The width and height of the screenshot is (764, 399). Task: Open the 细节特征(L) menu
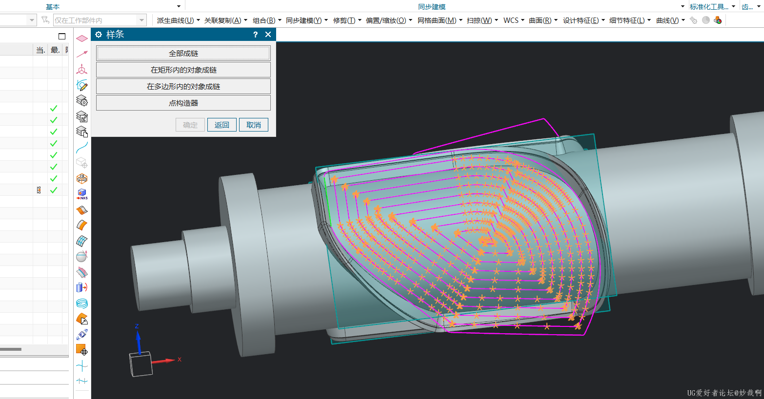[630, 20]
